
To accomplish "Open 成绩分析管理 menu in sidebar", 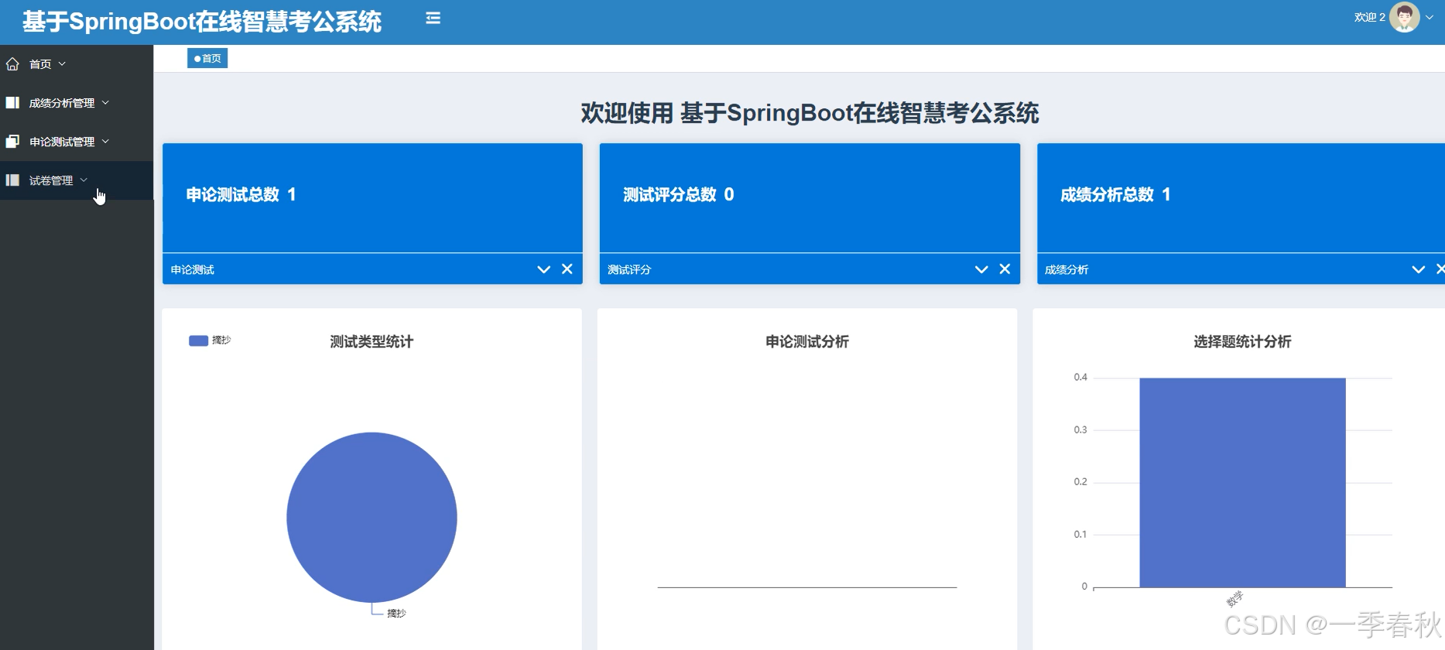I will tap(77, 103).
